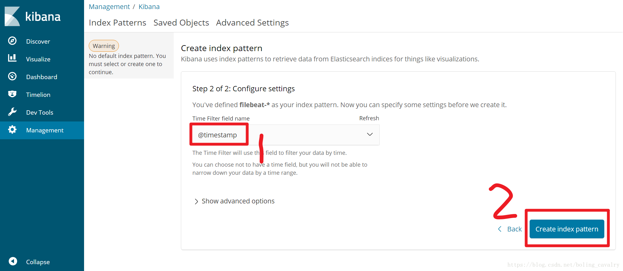Image resolution: width=623 pixels, height=271 pixels.
Task: Collapse the sidebar via Collapse label
Action: pos(38,262)
